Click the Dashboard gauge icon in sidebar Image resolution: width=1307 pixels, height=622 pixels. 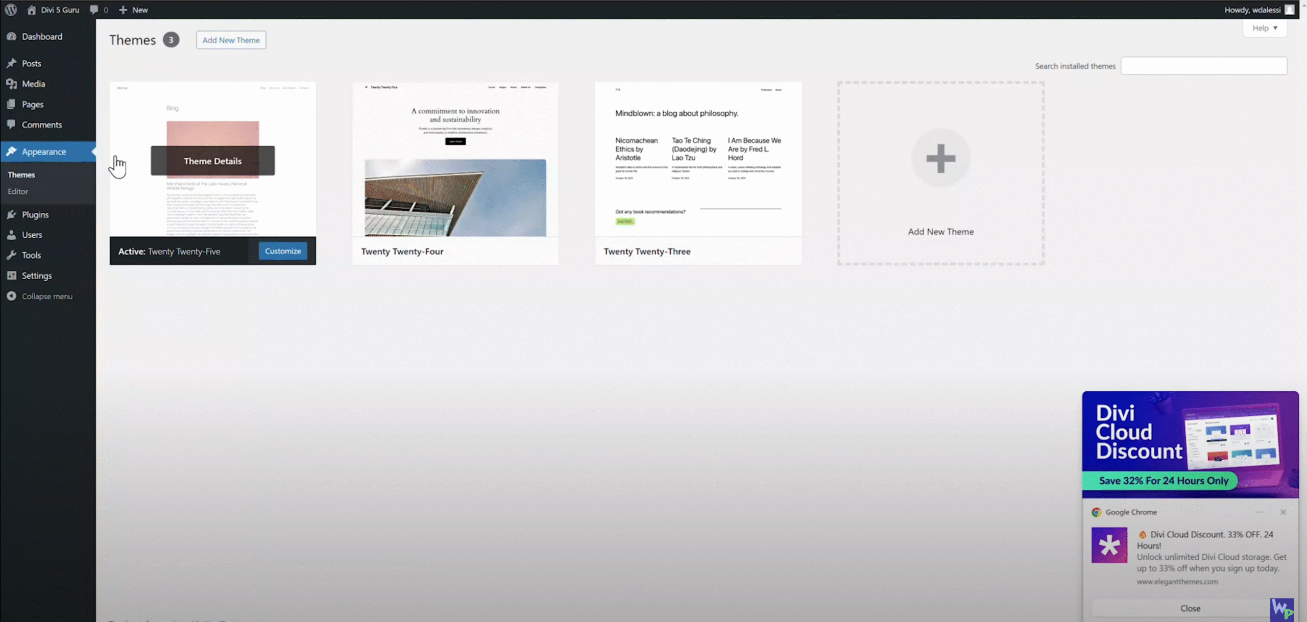tap(12, 36)
